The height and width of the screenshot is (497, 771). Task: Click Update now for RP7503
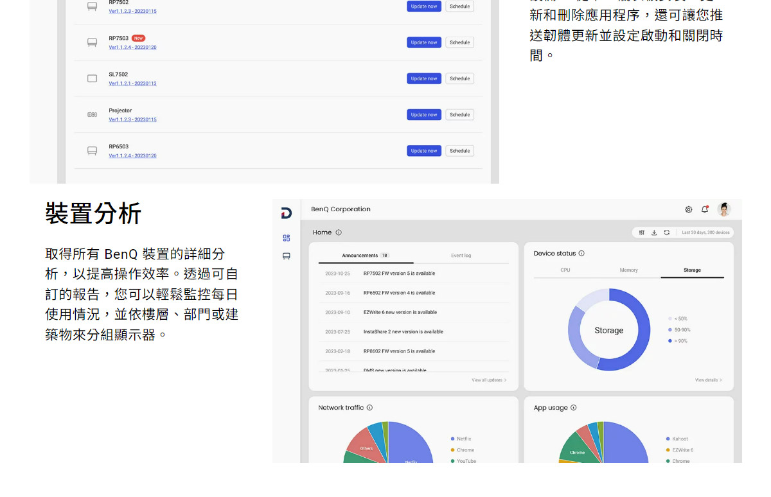click(424, 42)
